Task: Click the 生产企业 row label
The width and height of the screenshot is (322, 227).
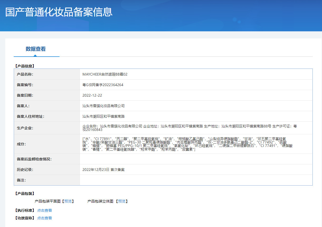Action: (x=25, y=128)
